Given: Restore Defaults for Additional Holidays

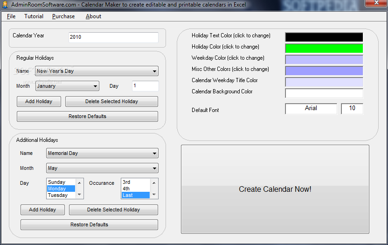Looking at the screenshot, I should tap(90, 224).
